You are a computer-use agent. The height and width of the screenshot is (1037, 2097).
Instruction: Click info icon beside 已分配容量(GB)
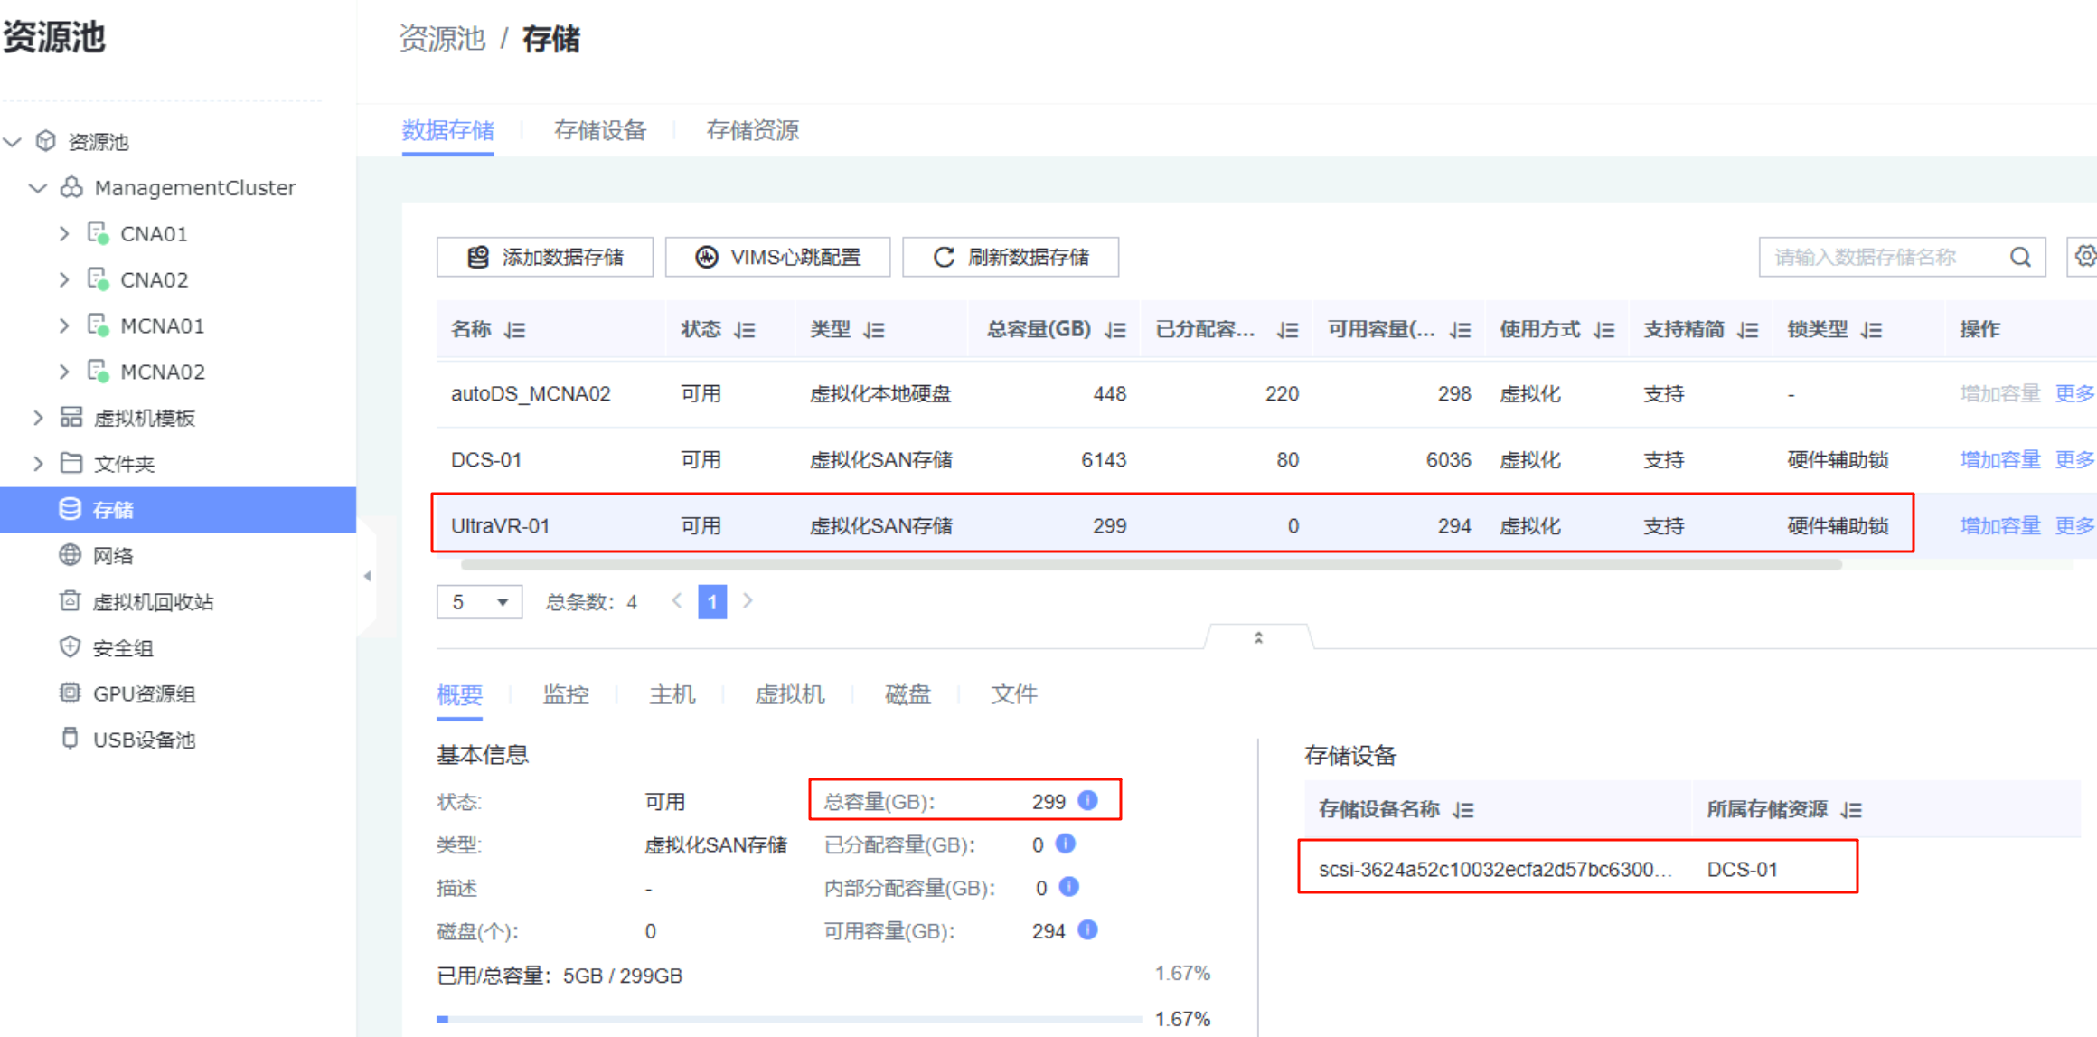point(1067,844)
